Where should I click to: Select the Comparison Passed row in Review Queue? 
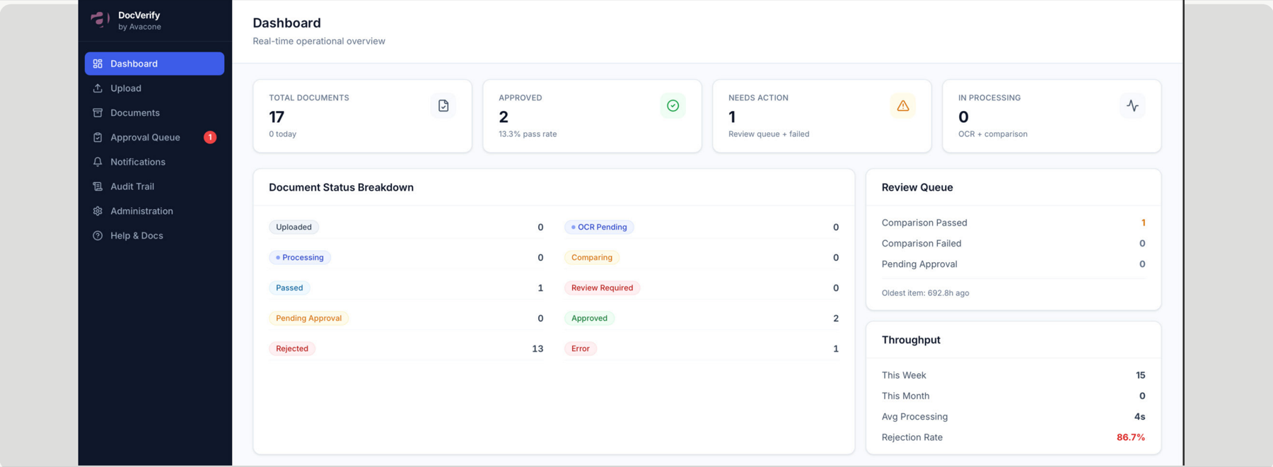[1013, 223]
